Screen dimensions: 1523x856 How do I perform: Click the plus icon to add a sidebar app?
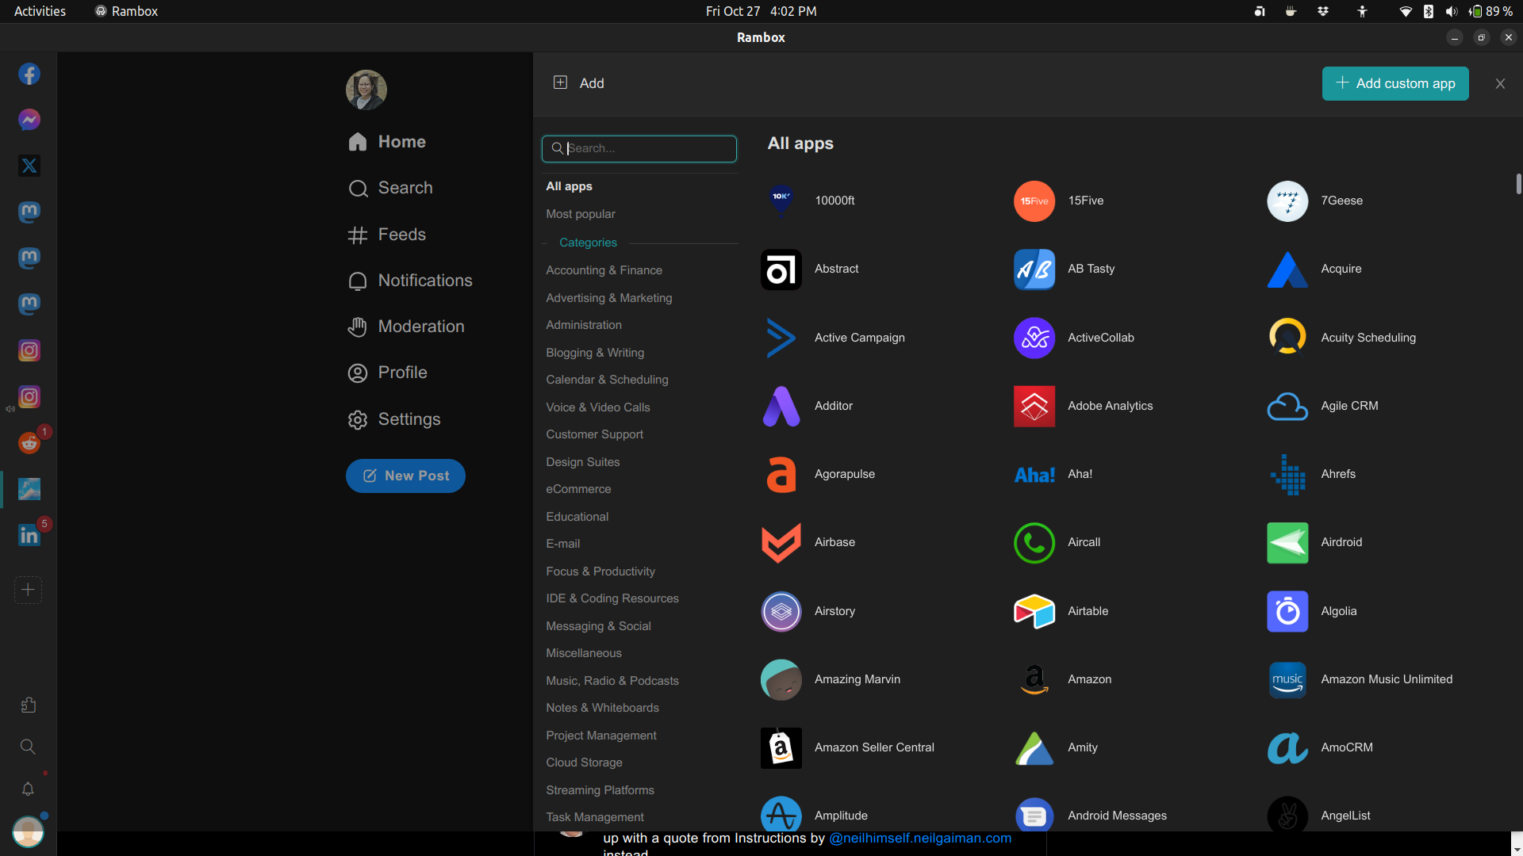click(x=28, y=590)
